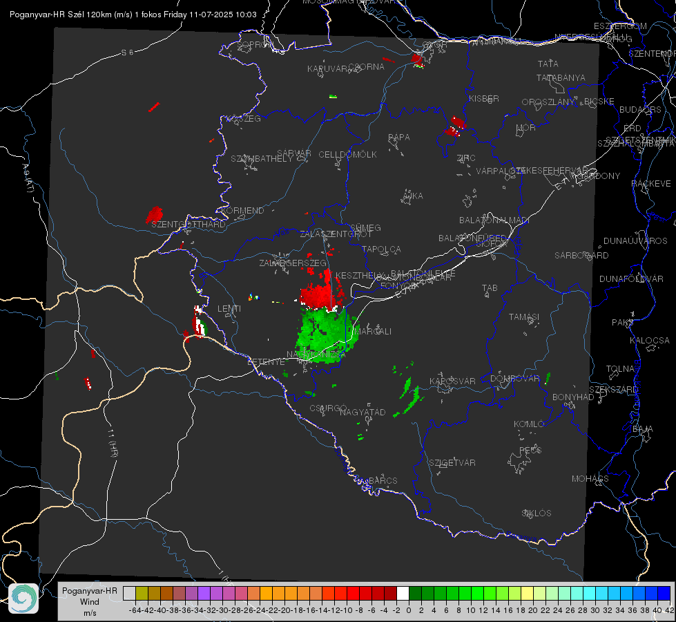Select the KAPUVÁR city label
The image size is (676, 622).
(327, 69)
